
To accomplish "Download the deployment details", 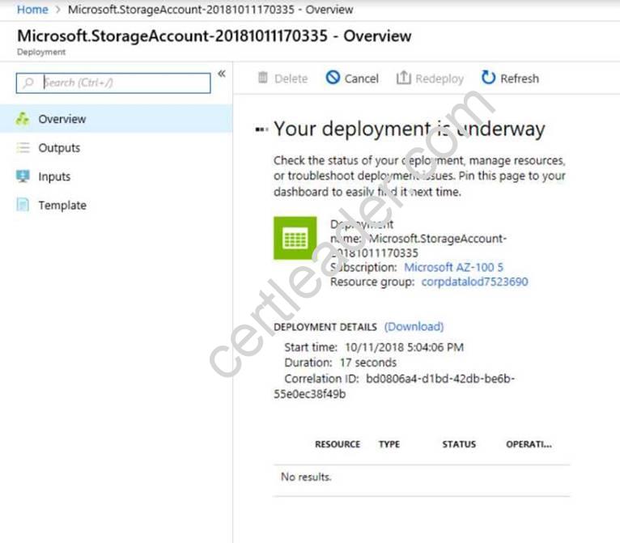I will click(414, 327).
